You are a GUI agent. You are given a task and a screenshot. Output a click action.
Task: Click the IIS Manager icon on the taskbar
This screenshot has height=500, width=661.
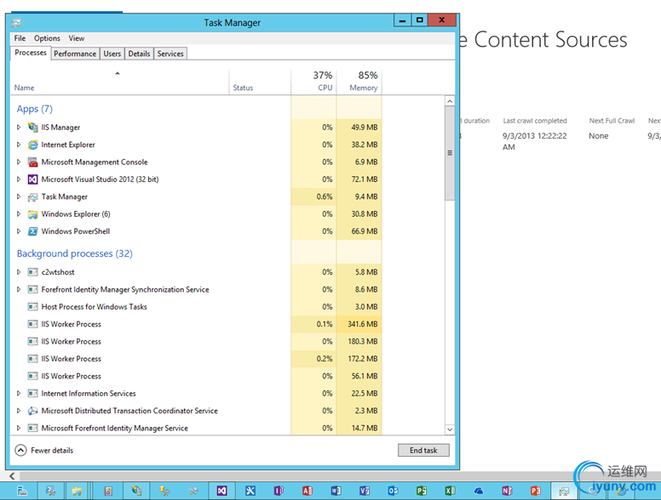click(136, 491)
